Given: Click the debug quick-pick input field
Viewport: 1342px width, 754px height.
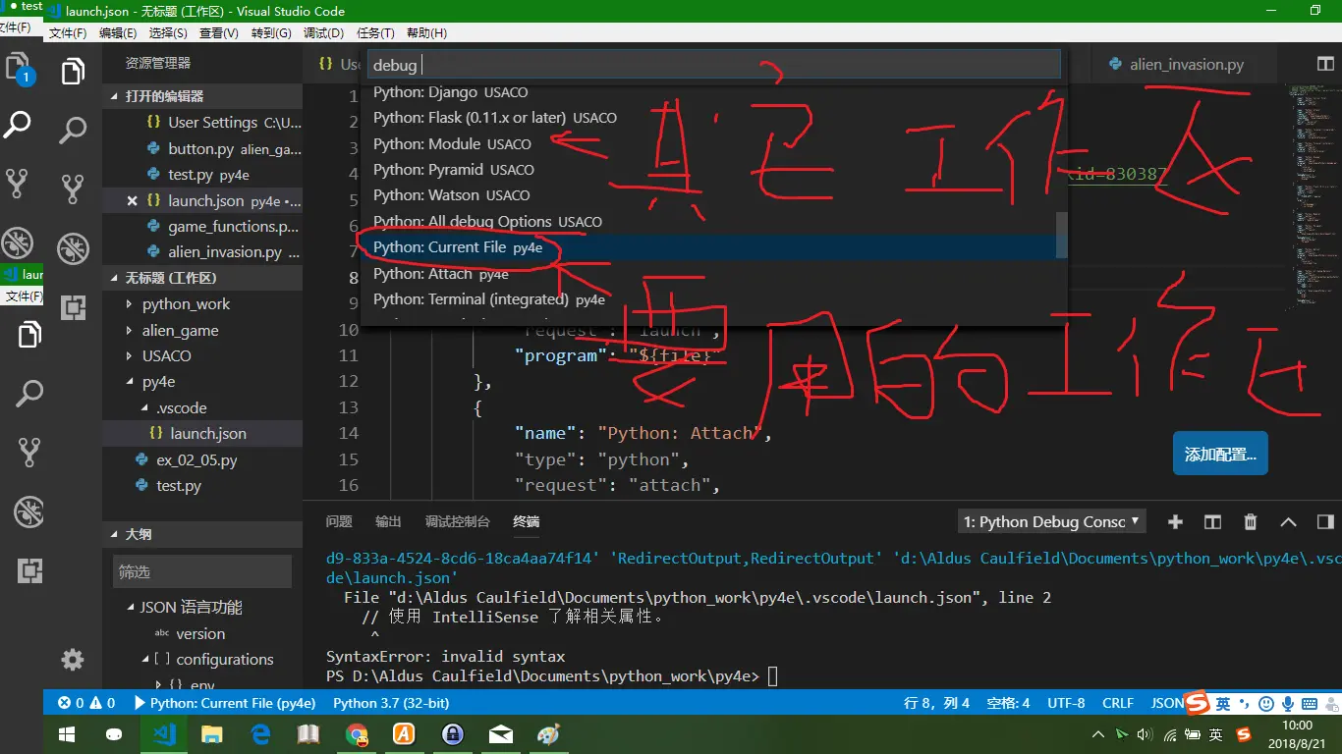Looking at the screenshot, I should 714,65.
